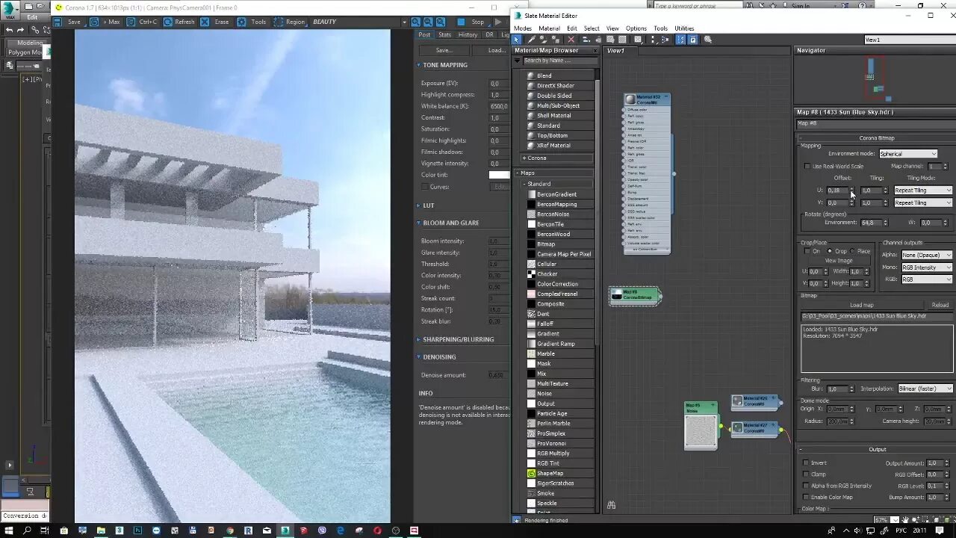Open U Tiling Mode Repeat Tiling dropdown

point(923,191)
